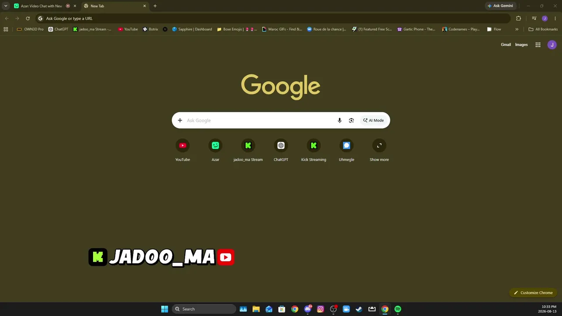
Task: Expand hidden bookmarks chevron
Action: (x=517, y=29)
